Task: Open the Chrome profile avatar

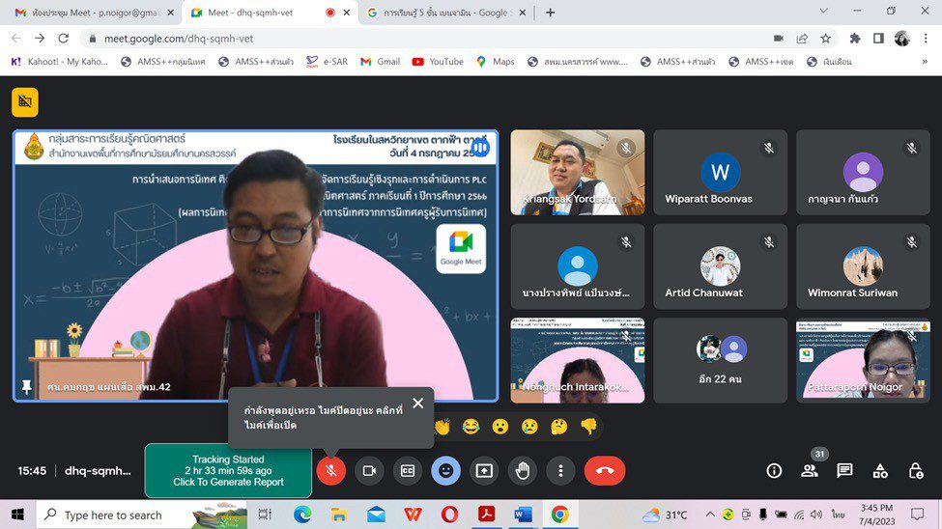Action: click(901, 39)
